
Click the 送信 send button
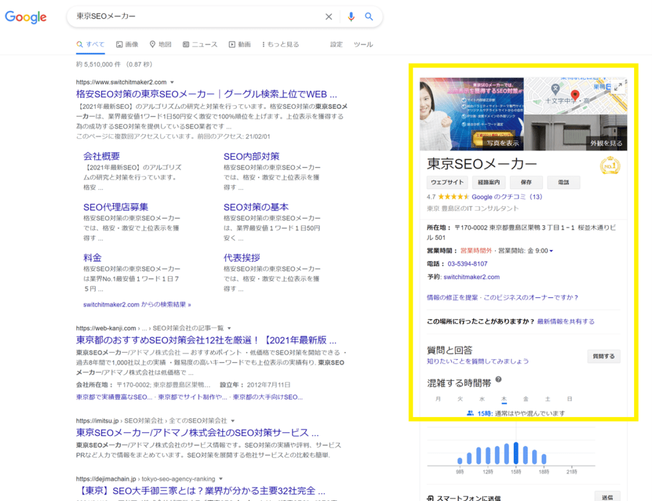pyautogui.click(x=607, y=497)
